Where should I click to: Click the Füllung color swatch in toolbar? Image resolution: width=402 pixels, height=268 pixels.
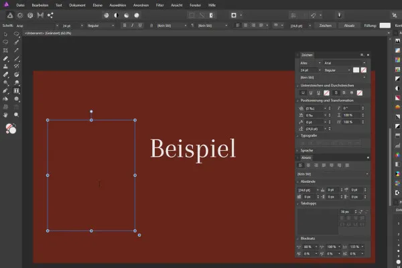385,25
